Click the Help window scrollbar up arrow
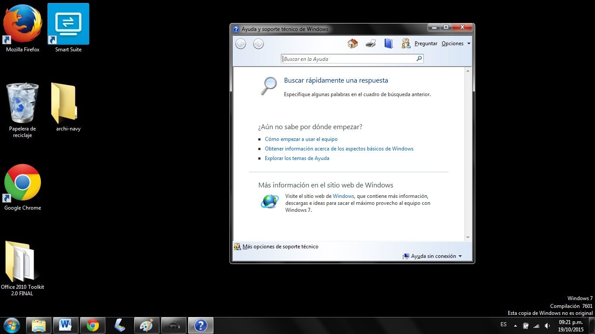595x334 pixels. coord(468,70)
